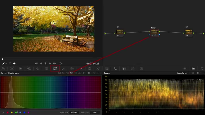The width and height of the screenshot is (205, 115).
Task: Open the Tracker palette
Action: [90, 69]
